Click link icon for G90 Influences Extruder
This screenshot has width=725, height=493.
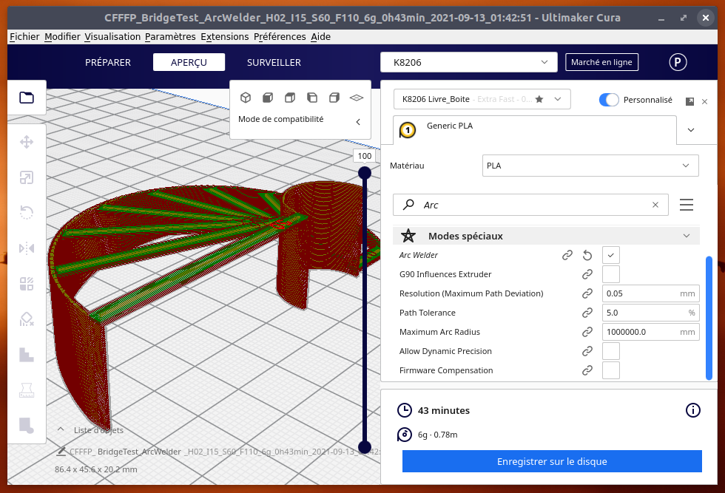click(587, 274)
